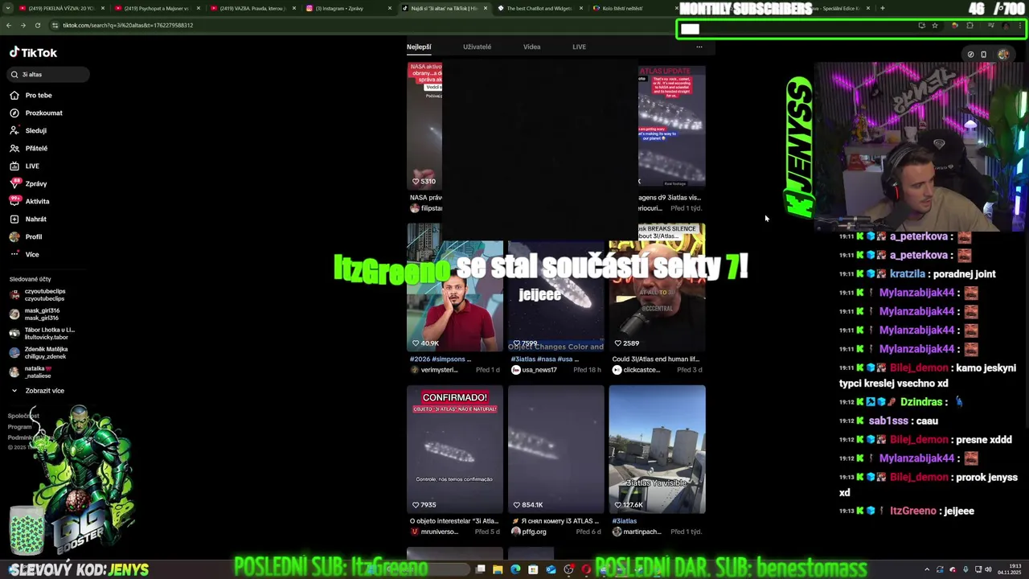Open the LIVE sidebar icon

click(14, 166)
